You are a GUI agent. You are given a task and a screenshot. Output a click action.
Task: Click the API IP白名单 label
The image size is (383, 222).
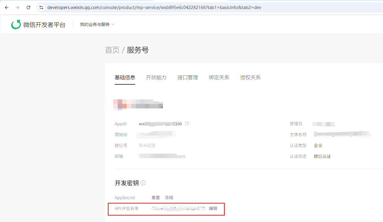(x=127, y=208)
